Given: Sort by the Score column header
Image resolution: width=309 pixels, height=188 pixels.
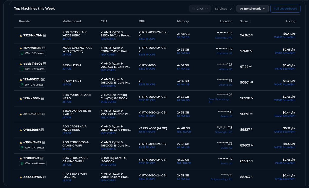Looking at the screenshot, I should 245,21.
